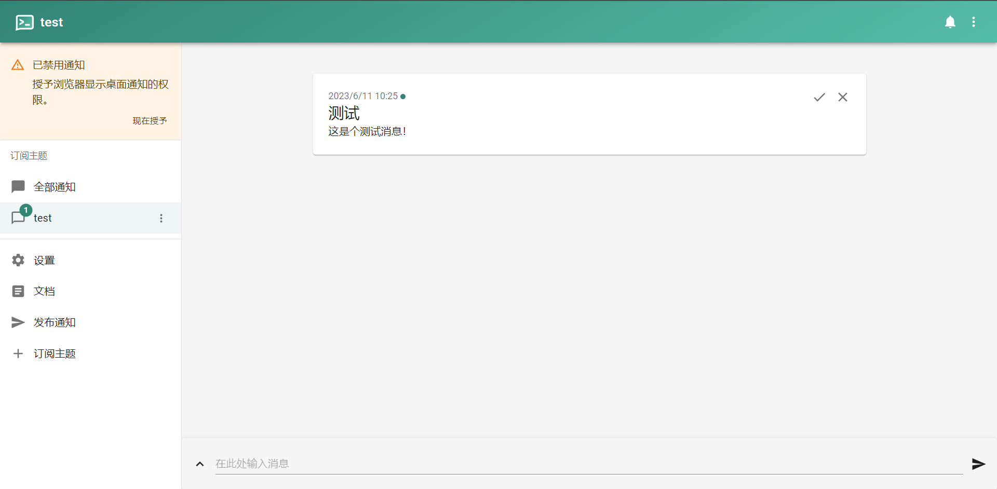Click the 测试 notification title
This screenshot has width=997, height=489.
[344, 113]
